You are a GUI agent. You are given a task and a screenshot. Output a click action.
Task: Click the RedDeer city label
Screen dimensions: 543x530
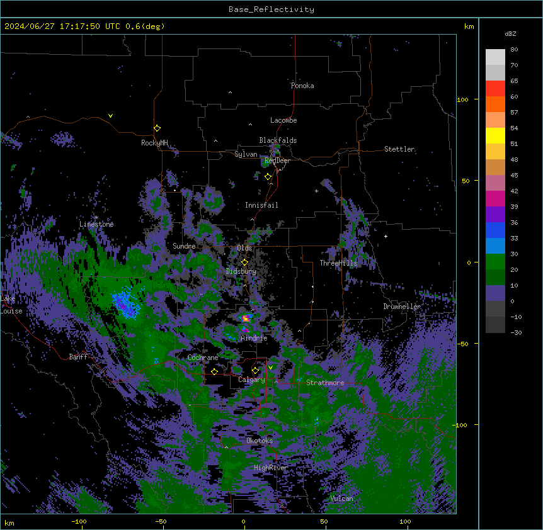[x=277, y=161]
